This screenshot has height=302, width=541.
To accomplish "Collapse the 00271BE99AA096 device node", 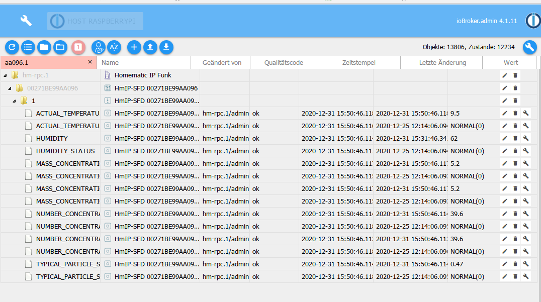I will pyautogui.click(x=10, y=88).
